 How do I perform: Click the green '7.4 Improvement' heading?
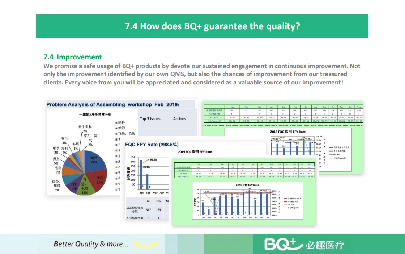pyautogui.click(x=73, y=57)
